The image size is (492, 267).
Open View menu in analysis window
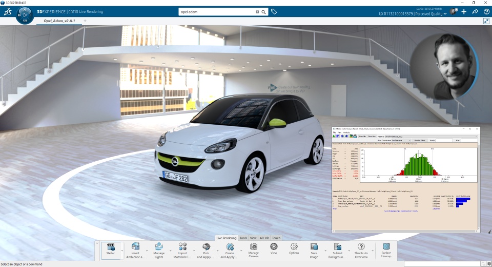(339, 132)
